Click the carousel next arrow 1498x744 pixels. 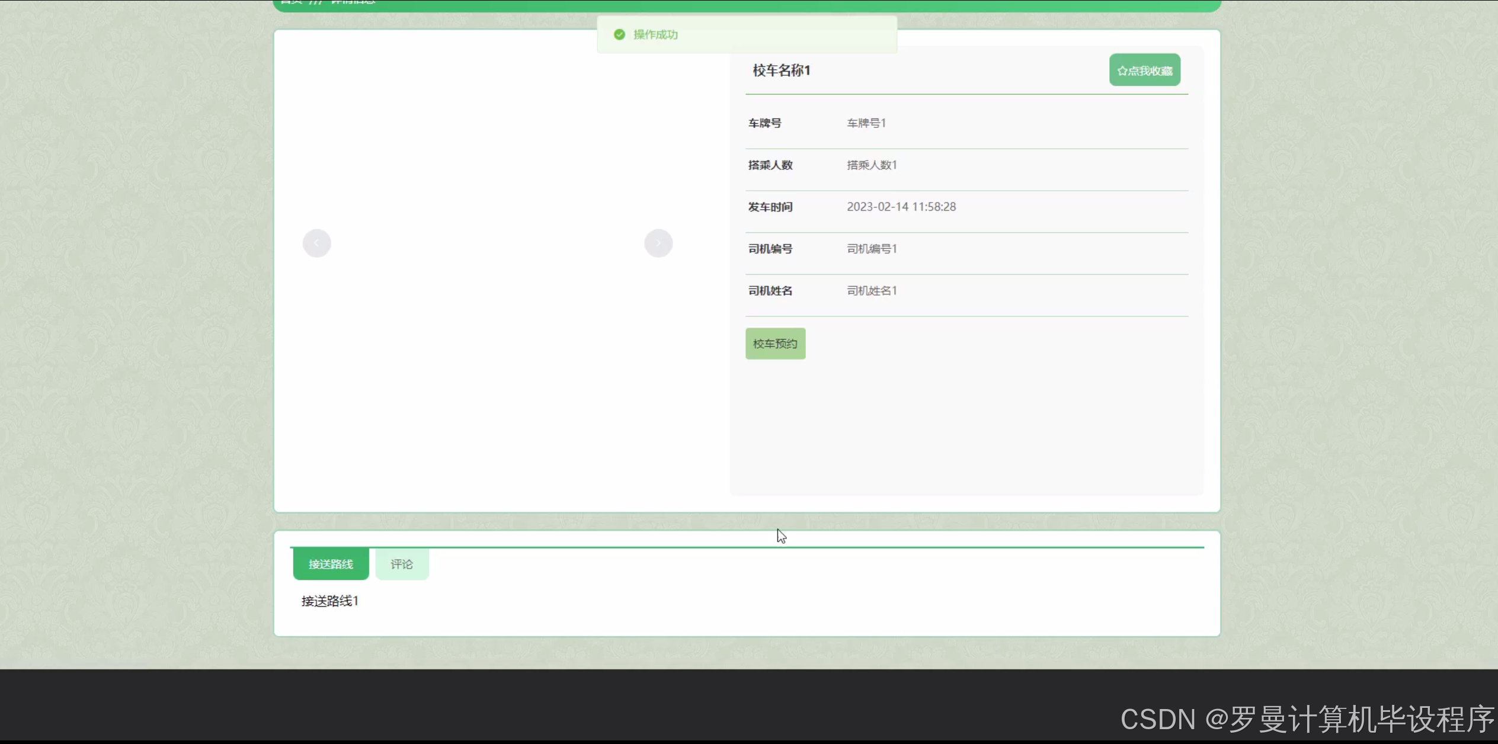658,243
